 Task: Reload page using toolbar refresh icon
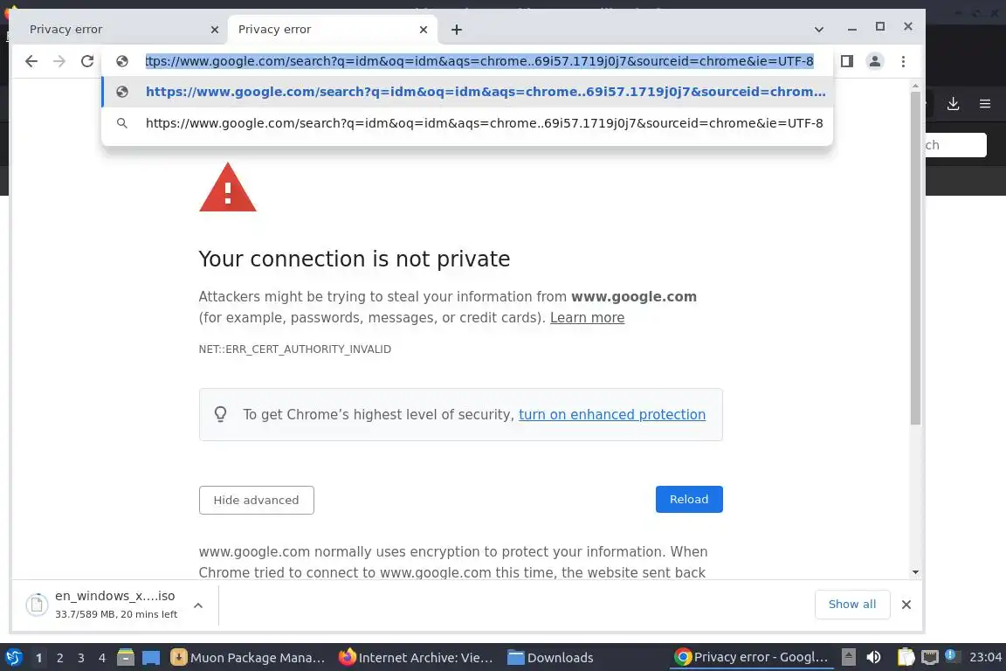(86, 61)
